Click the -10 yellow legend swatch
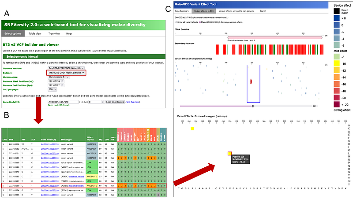The image size is (353, 199). (337, 63)
